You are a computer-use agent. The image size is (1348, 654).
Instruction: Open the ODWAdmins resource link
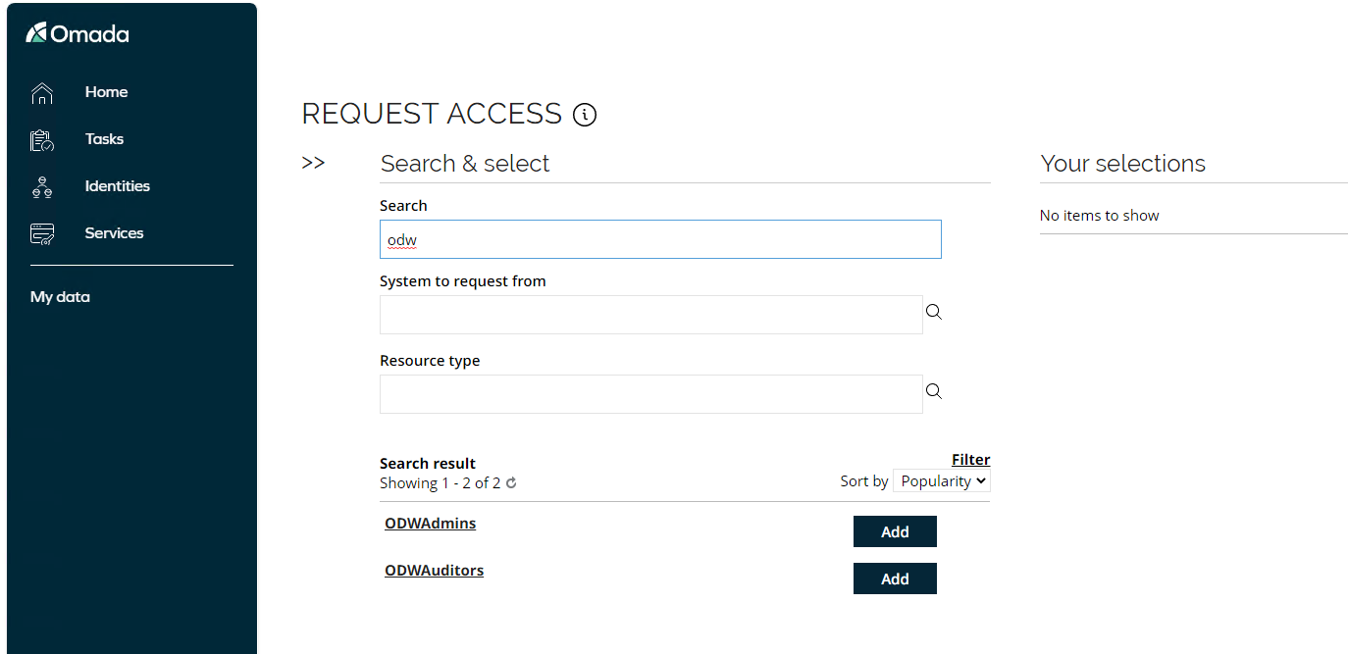coord(431,524)
